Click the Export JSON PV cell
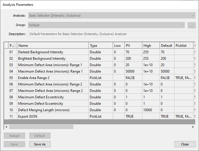This screenshot has width=199, height=151. tap(133, 116)
